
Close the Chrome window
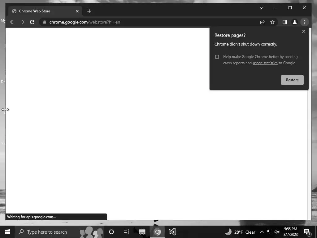click(304, 8)
